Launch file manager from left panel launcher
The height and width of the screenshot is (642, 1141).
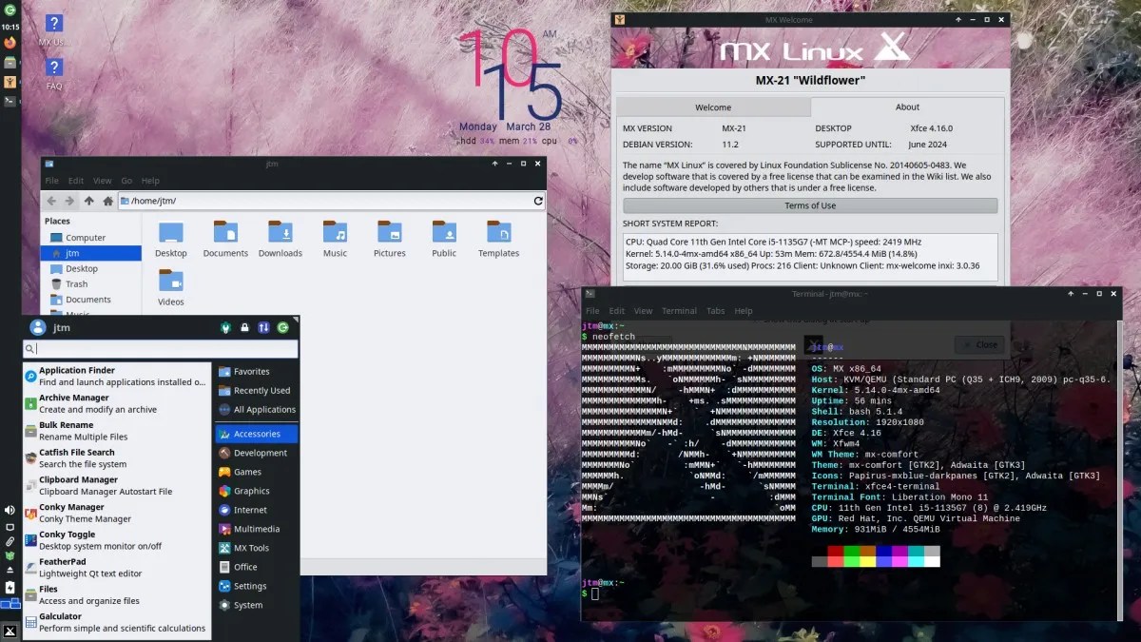[10, 62]
